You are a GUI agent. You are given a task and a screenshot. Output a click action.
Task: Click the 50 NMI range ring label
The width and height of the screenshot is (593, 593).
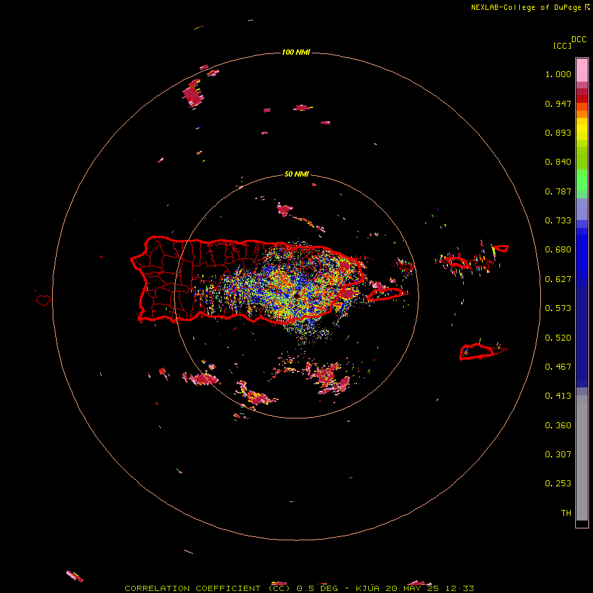coord(296,175)
